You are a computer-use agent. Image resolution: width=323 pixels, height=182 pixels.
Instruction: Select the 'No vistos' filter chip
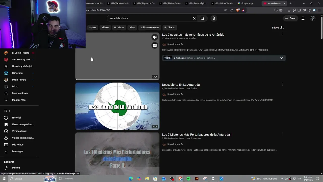[119, 28]
